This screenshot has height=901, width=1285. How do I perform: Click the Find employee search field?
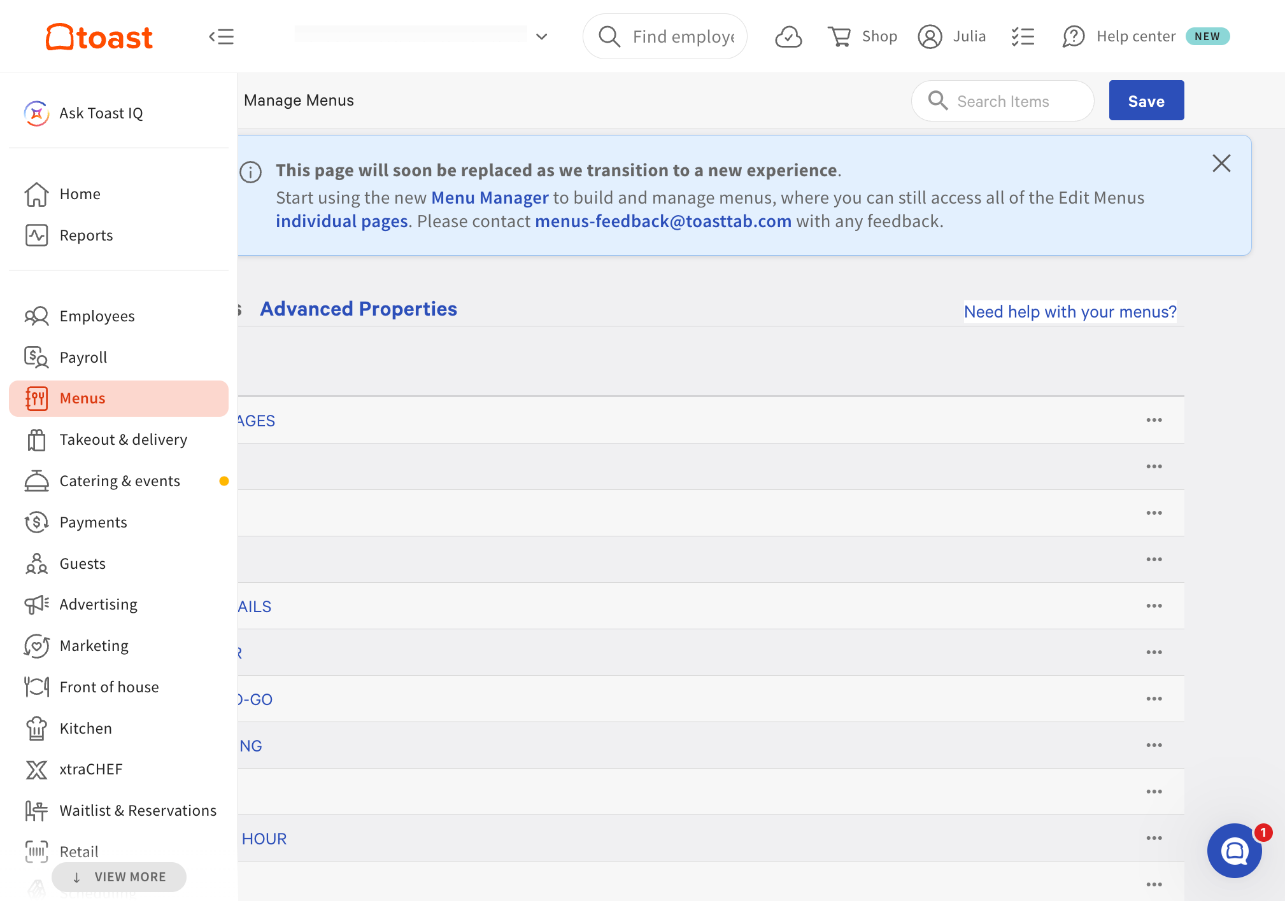point(665,36)
